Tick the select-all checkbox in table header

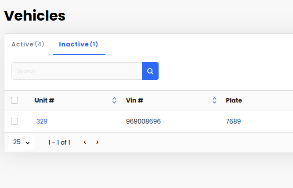(14, 100)
